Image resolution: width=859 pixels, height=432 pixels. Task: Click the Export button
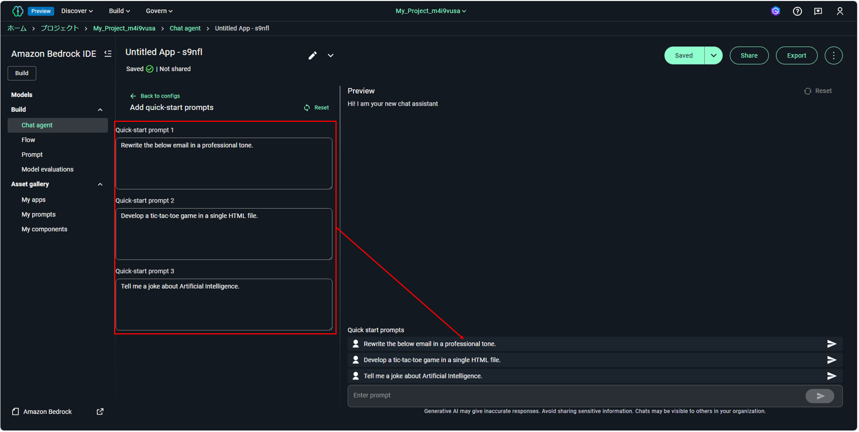click(796, 55)
